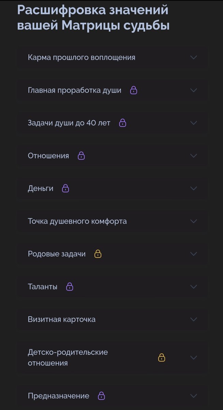Expand the Таланты accordion row

point(193,286)
